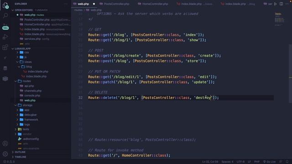Viewport: 292px width, 164px height.
Task: Select services.php in Open Editors list
Action: point(32,39)
